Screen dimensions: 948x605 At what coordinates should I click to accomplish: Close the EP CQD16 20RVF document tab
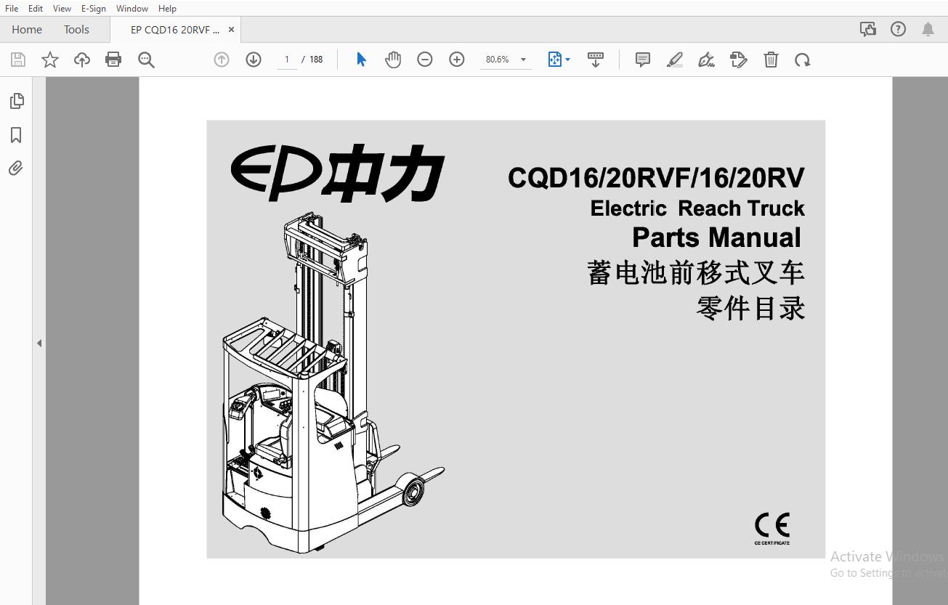click(231, 30)
